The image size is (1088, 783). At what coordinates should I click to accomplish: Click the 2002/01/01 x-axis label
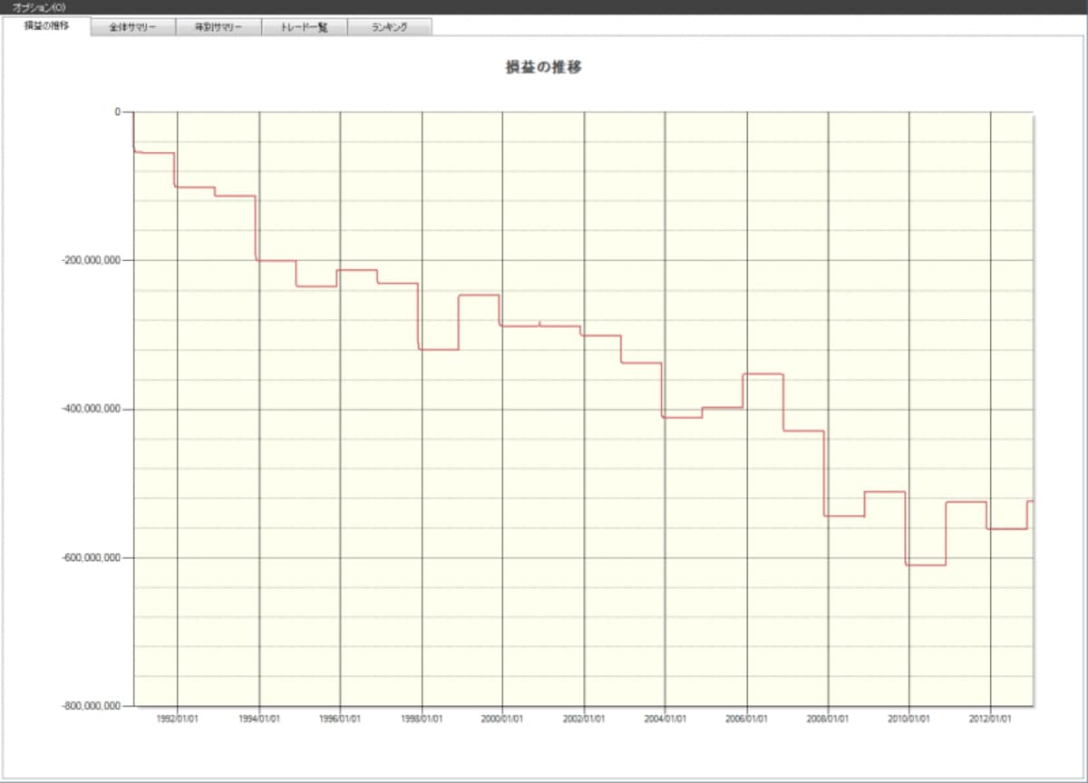(x=584, y=720)
